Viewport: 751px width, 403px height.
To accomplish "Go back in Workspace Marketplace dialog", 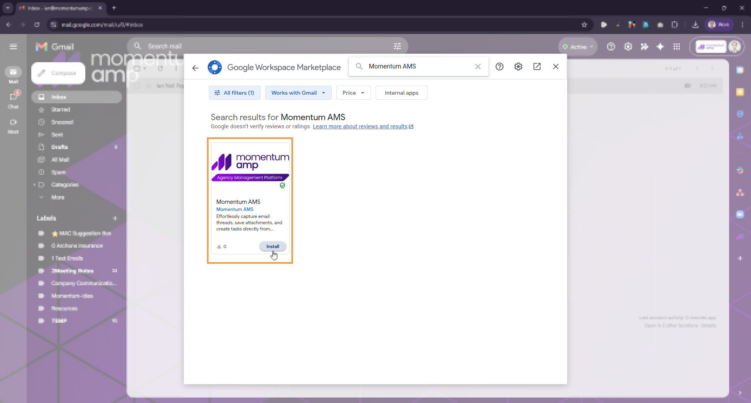I will click(x=195, y=68).
